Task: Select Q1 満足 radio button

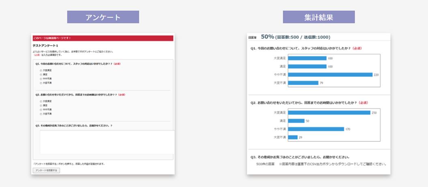Action: click(x=41, y=74)
